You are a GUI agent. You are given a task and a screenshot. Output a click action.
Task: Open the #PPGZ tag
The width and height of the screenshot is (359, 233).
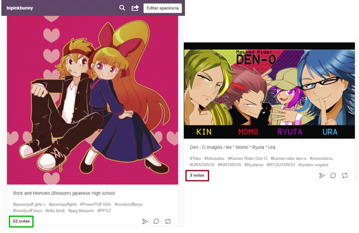click(x=104, y=210)
